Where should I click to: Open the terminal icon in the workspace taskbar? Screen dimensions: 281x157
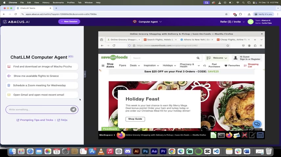tap(221, 135)
